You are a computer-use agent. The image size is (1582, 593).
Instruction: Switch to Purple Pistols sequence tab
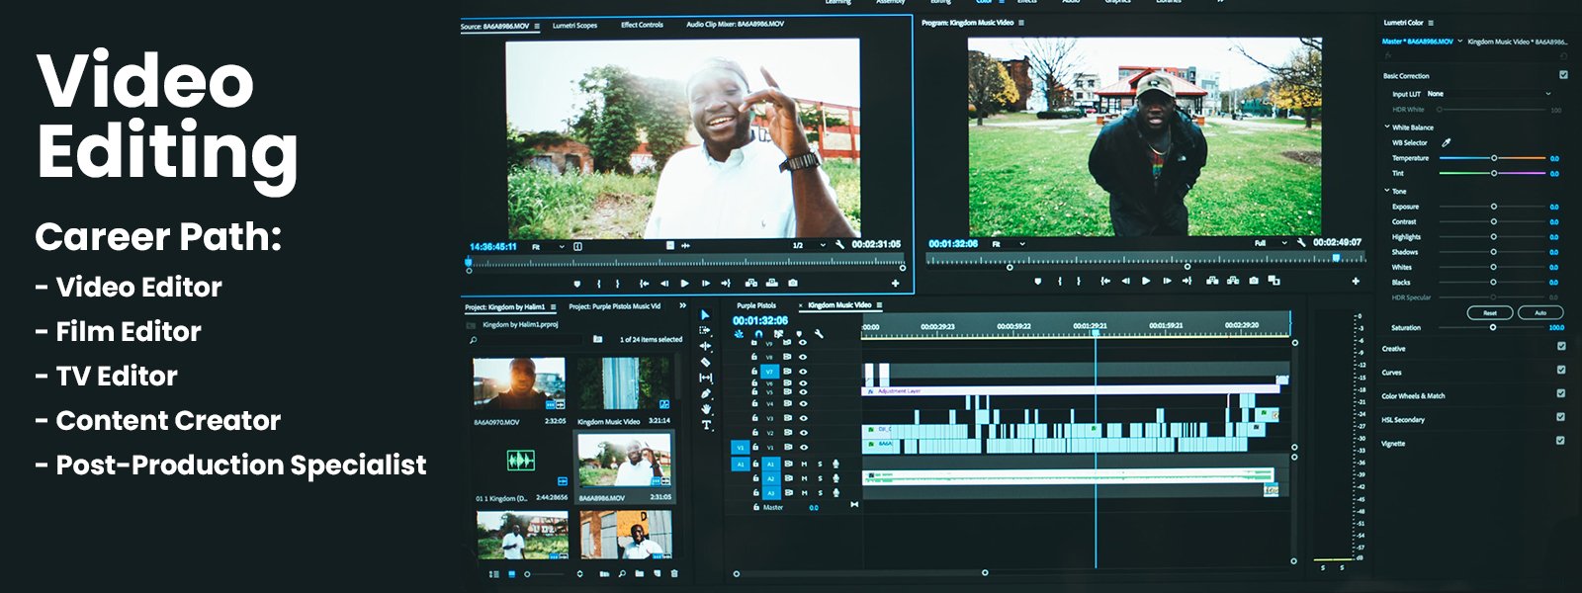[756, 304]
